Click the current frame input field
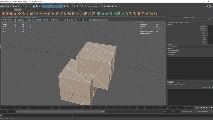Screen dimensions: 213x120 click(x=190, y=108)
